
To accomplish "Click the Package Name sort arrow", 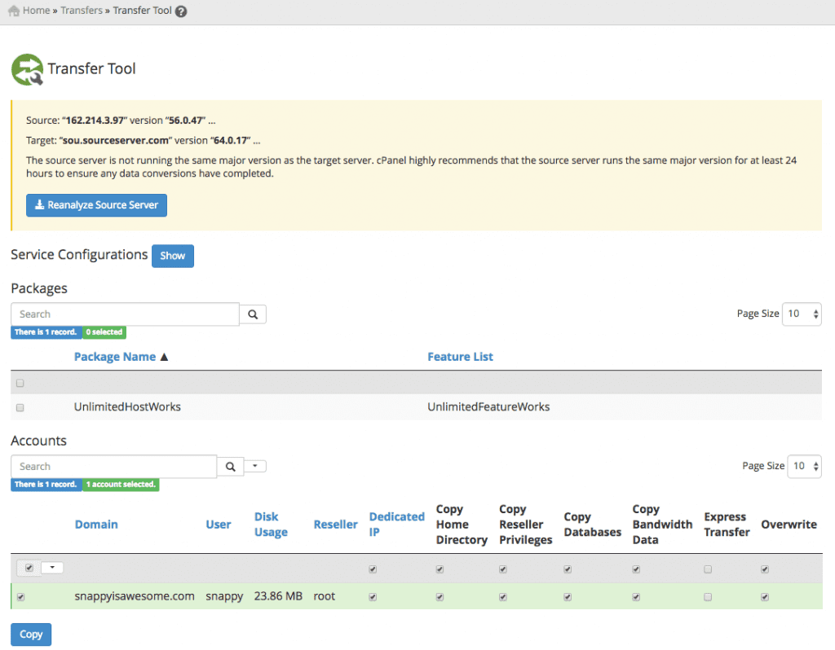I will pyautogui.click(x=164, y=357).
